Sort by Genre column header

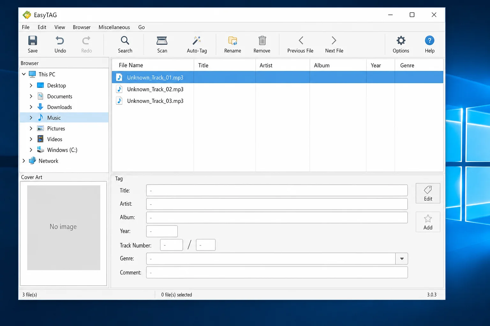pos(419,65)
